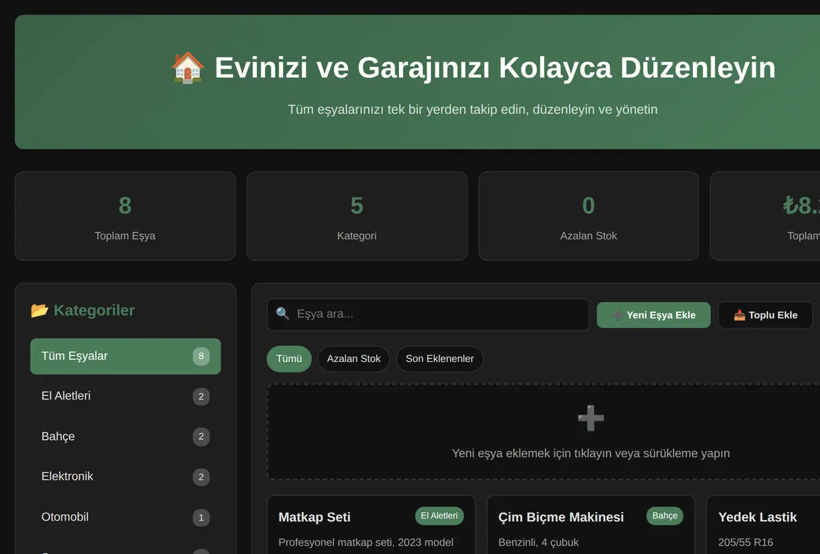The image size is (820, 554).
Task: Click the Azalan Stok stat card
Action: tap(588, 216)
